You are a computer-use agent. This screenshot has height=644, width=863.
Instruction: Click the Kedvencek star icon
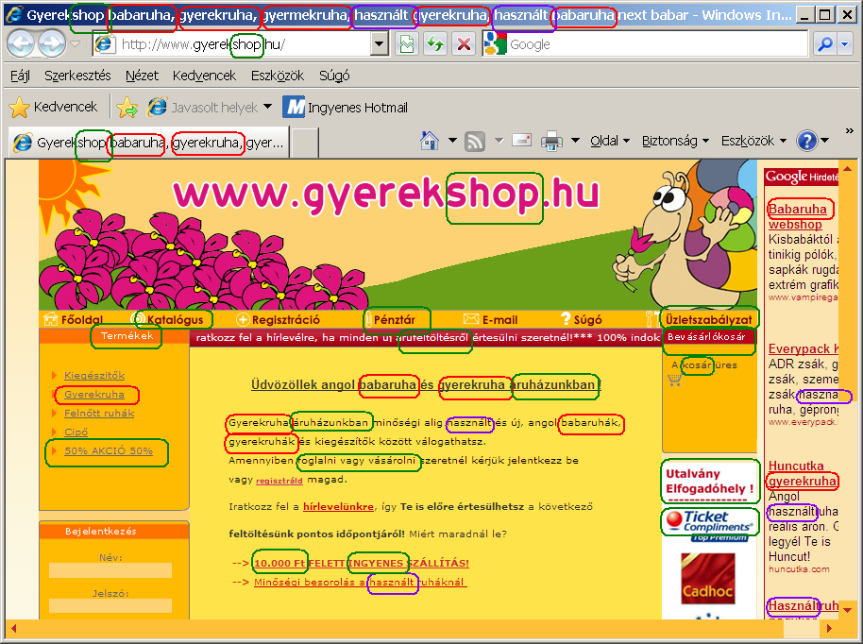point(19,108)
